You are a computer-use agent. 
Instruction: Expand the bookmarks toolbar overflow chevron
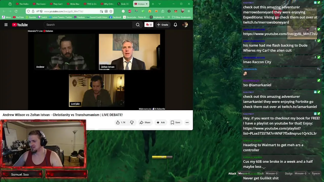(169, 17)
